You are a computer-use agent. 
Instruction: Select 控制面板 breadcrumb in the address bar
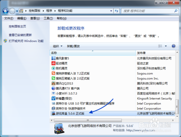tap(34, 11)
